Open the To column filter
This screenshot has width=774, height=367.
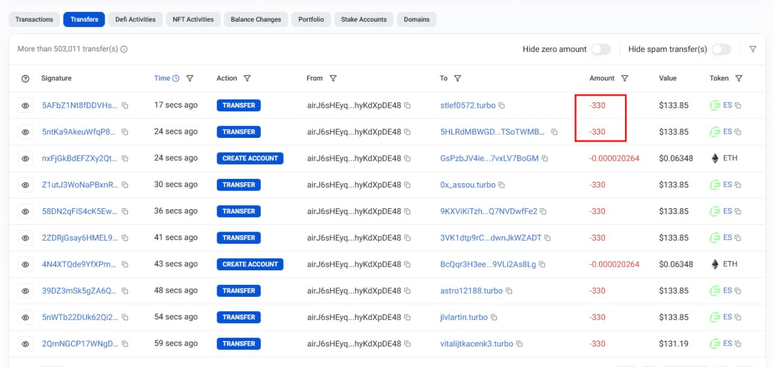[458, 79]
